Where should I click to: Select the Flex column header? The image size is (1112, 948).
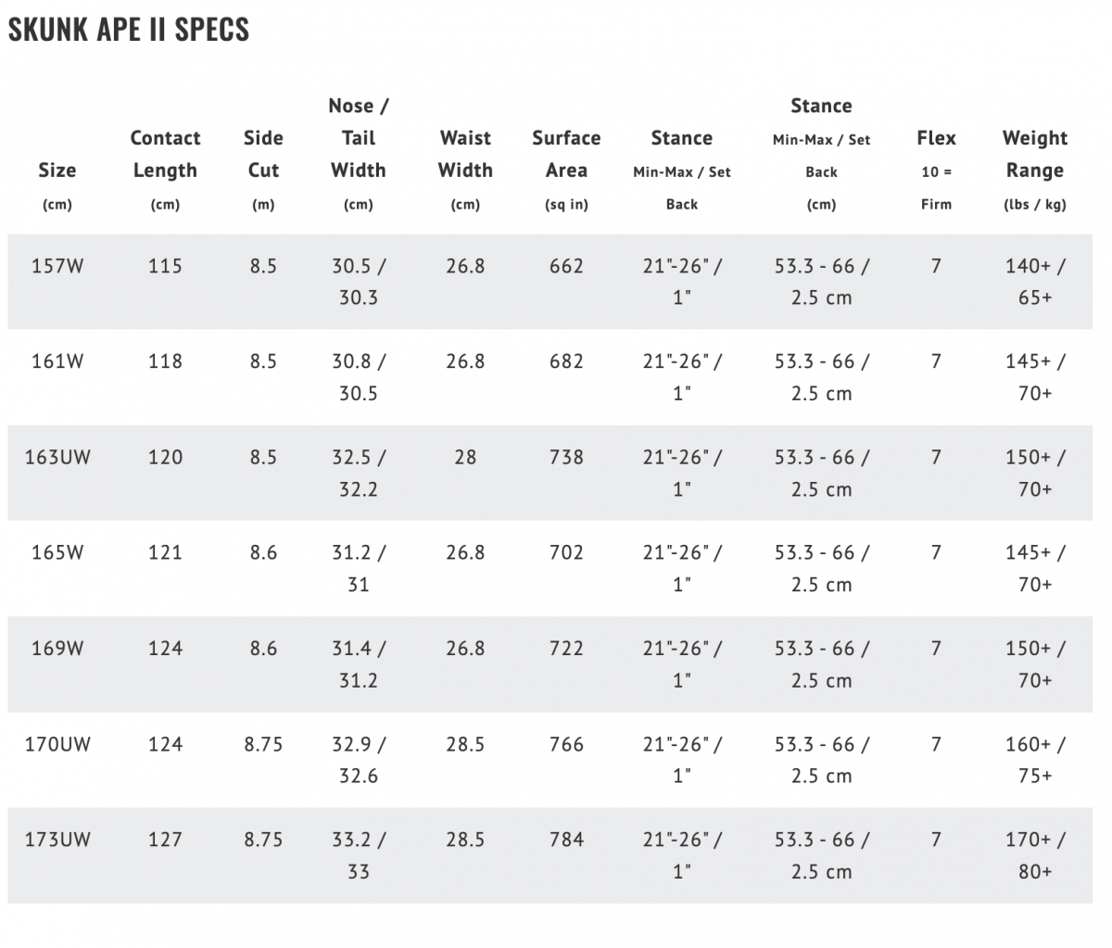pyautogui.click(x=936, y=171)
